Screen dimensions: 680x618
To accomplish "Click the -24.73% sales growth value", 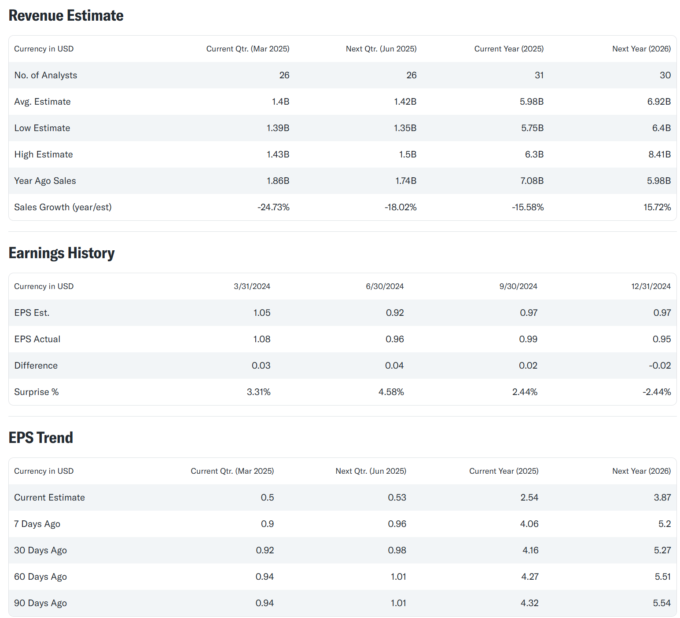I will click(273, 207).
